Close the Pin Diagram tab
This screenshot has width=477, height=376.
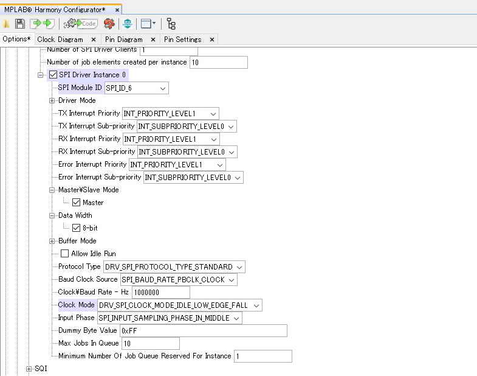tap(153, 40)
